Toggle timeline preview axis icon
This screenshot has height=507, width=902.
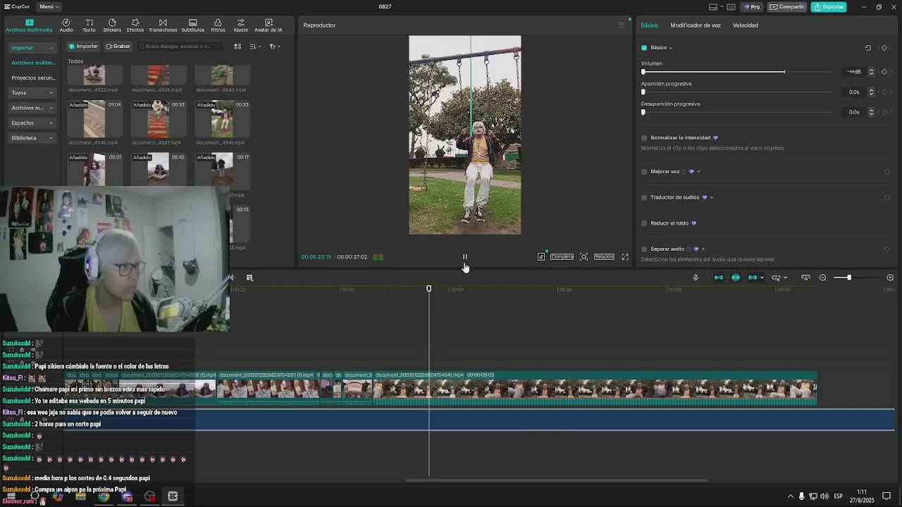pyautogui.click(x=776, y=277)
